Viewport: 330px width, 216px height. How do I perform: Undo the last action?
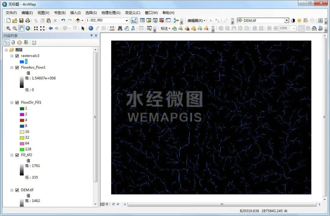pyautogui.click(x=63, y=20)
